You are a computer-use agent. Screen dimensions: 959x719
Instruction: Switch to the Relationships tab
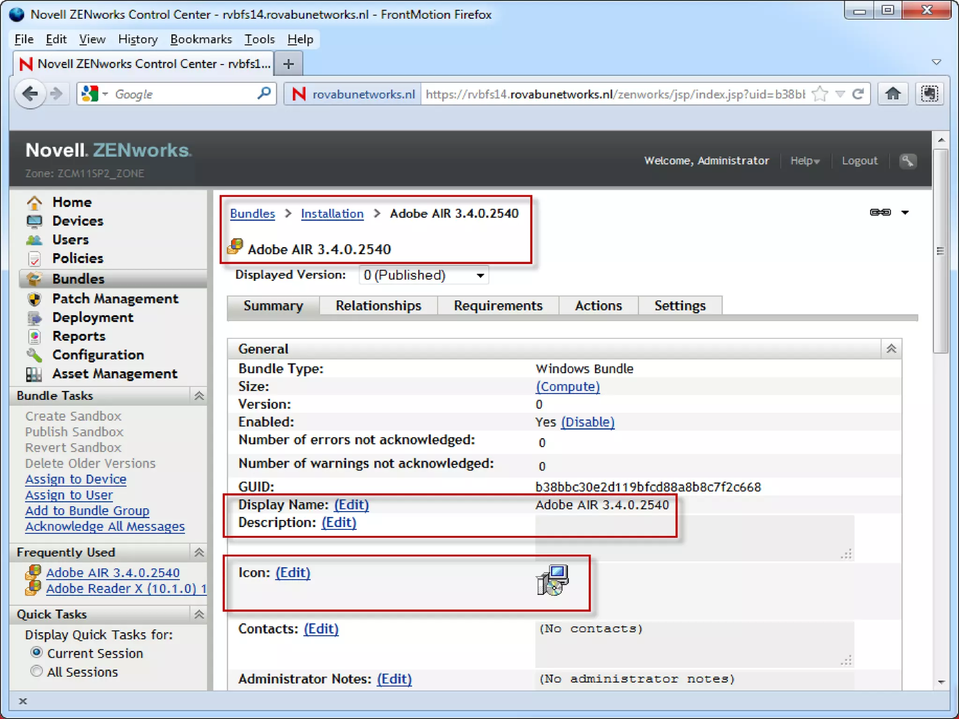click(378, 306)
